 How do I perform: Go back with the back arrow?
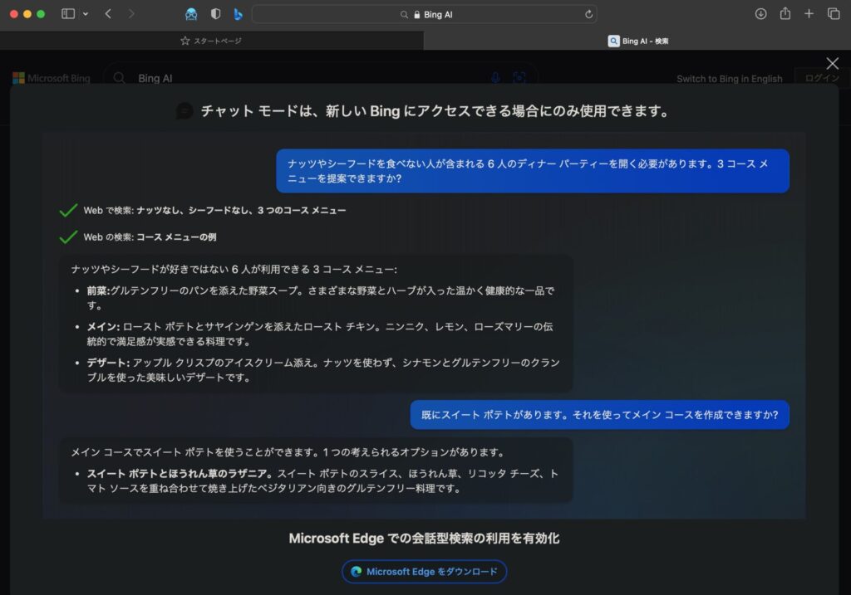[108, 14]
